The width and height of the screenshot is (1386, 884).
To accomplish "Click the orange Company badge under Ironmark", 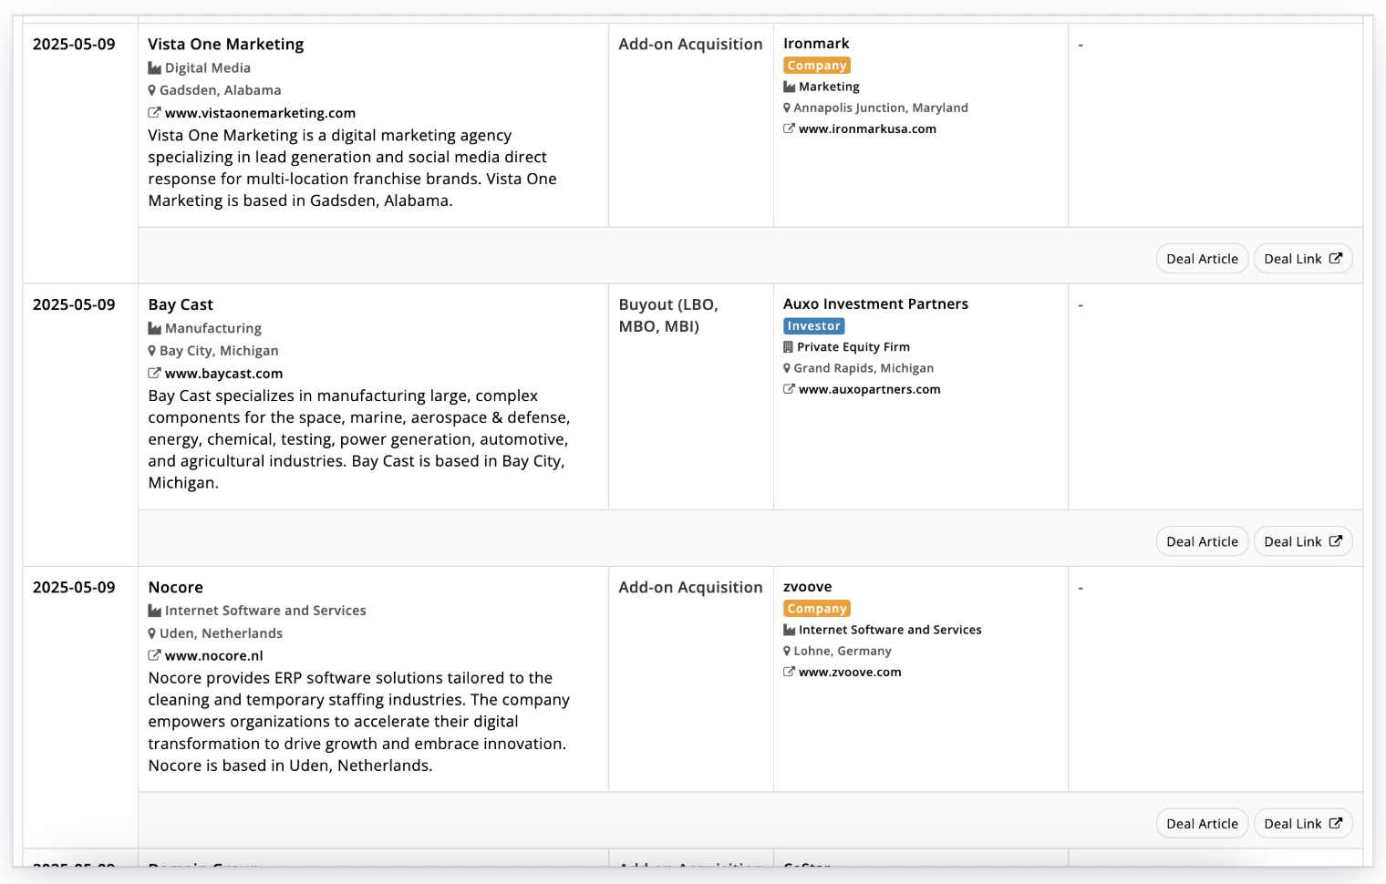I will click(817, 66).
